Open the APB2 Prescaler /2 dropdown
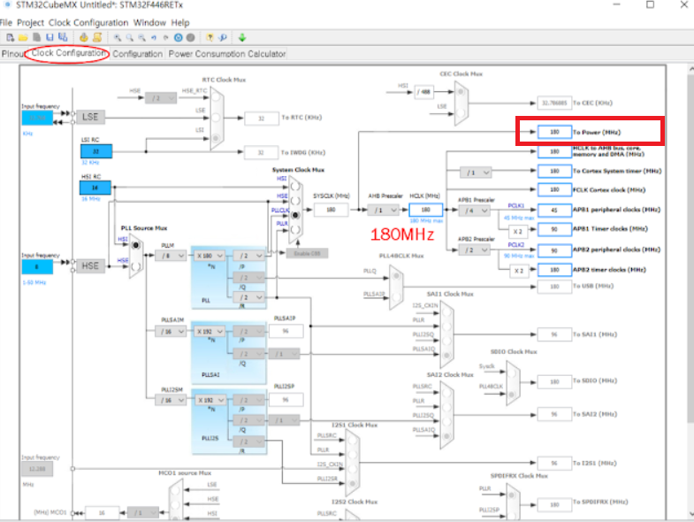The image size is (694, 522). point(474,249)
